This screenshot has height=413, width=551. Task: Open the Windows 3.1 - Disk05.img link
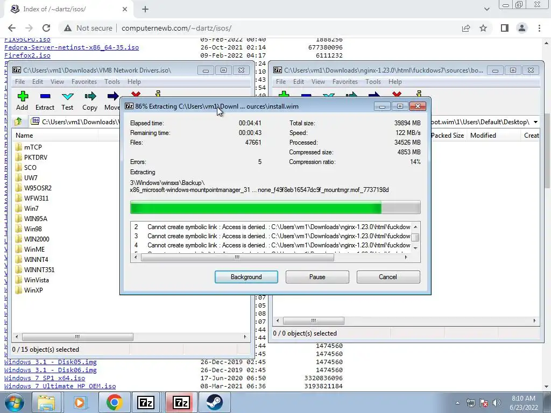pos(50,362)
